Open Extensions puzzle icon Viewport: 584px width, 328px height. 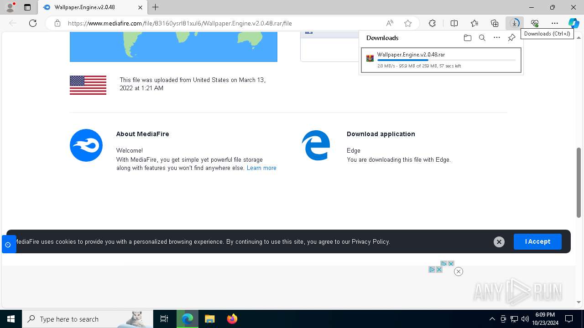(x=432, y=23)
